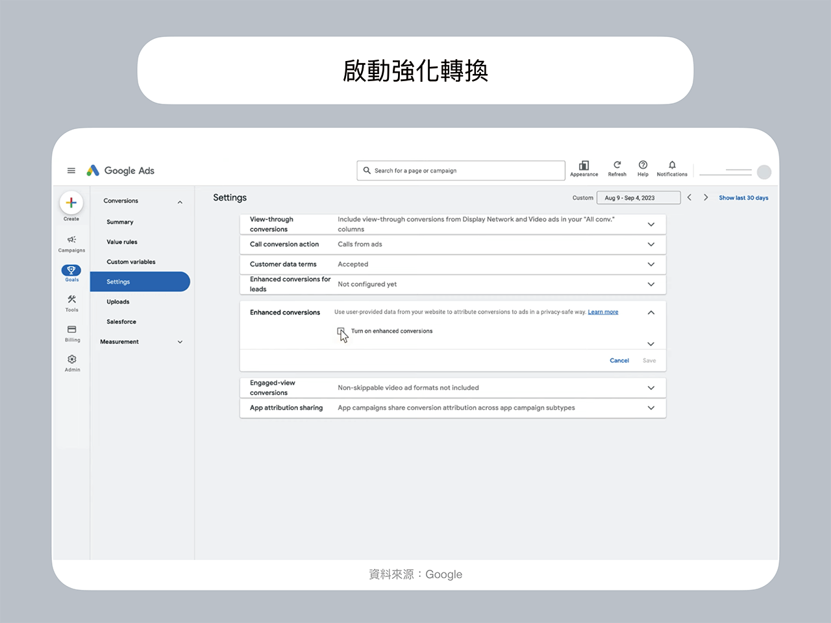Click the Refresh icon

[x=617, y=165]
